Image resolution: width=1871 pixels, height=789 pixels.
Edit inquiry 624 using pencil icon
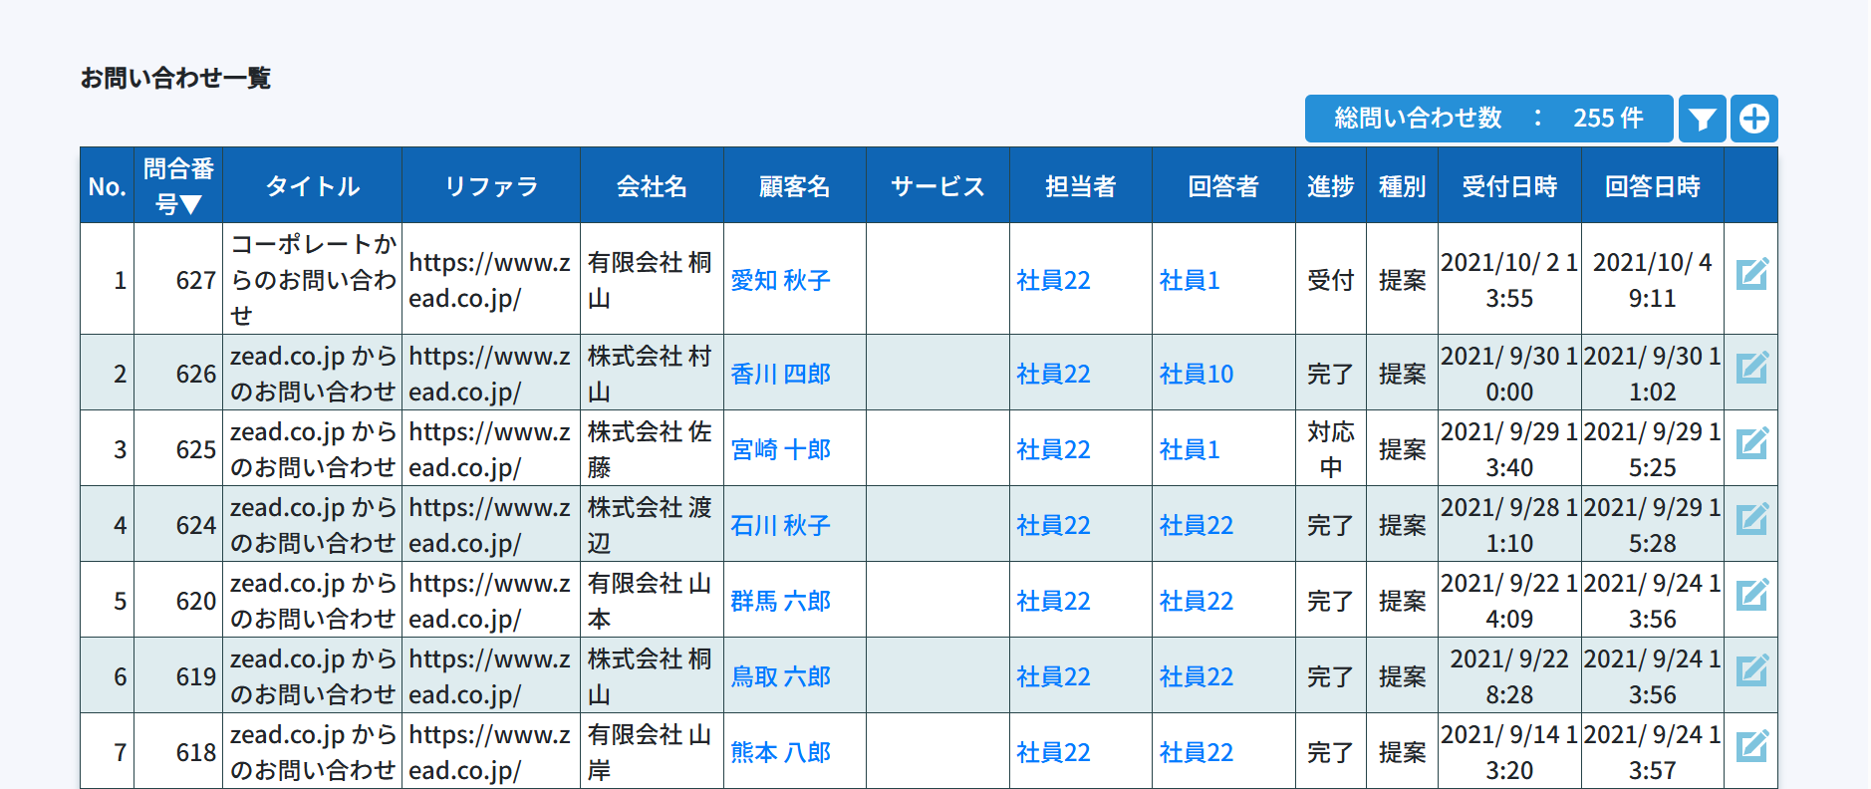click(1751, 520)
